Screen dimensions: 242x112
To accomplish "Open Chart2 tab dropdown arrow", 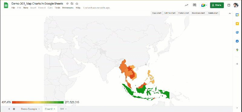I will [54, 109].
